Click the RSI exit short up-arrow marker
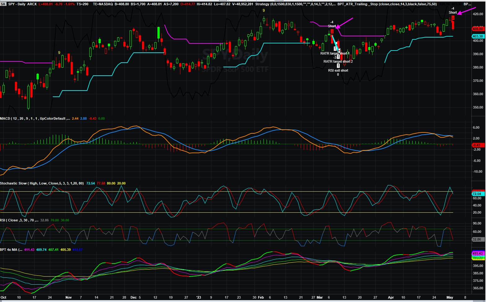This screenshot has height=302, width=486. (x=338, y=66)
